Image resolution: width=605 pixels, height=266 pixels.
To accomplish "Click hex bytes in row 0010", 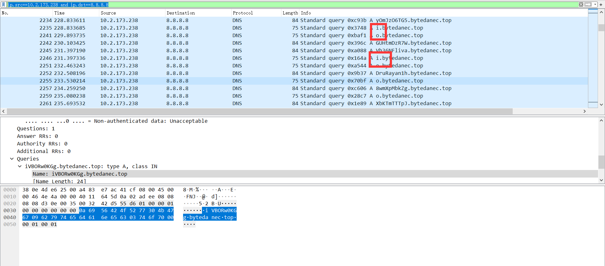I will [98, 196].
